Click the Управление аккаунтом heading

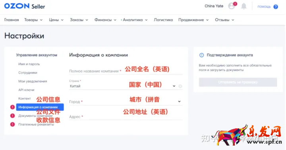pos(37,55)
